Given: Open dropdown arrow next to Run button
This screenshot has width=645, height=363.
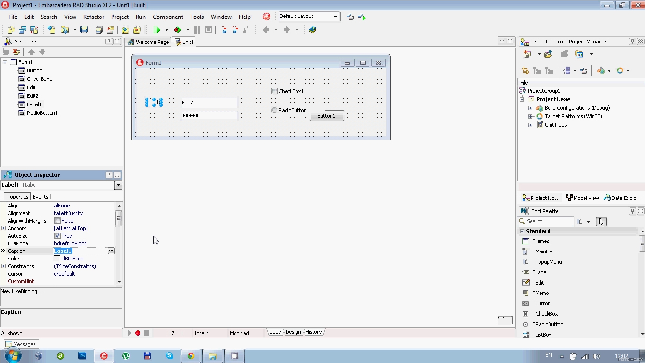Looking at the screenshot, I should click(166, 30).
